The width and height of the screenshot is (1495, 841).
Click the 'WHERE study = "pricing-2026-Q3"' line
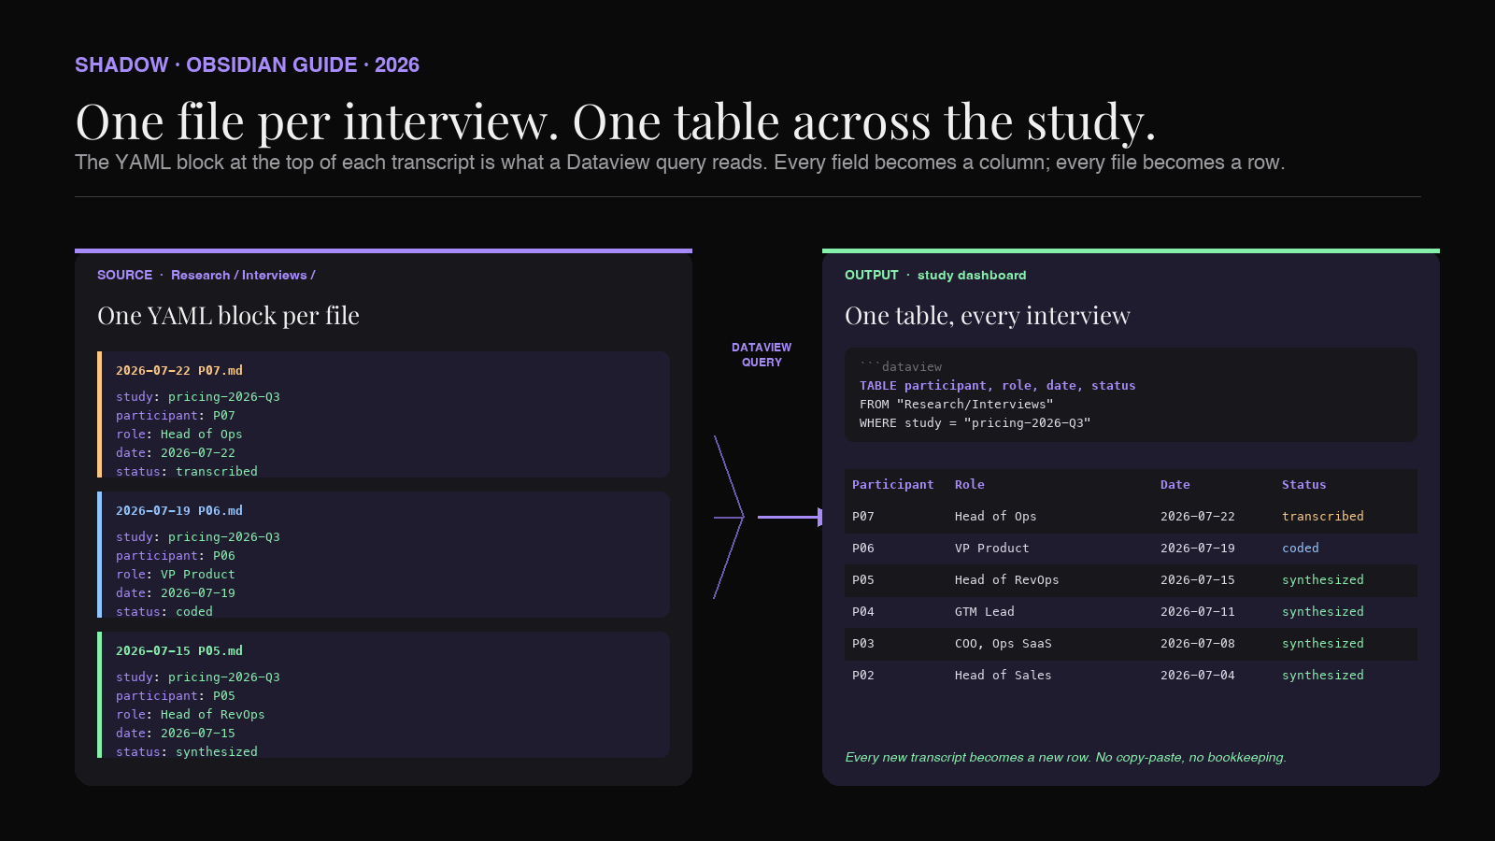[975, 423]
